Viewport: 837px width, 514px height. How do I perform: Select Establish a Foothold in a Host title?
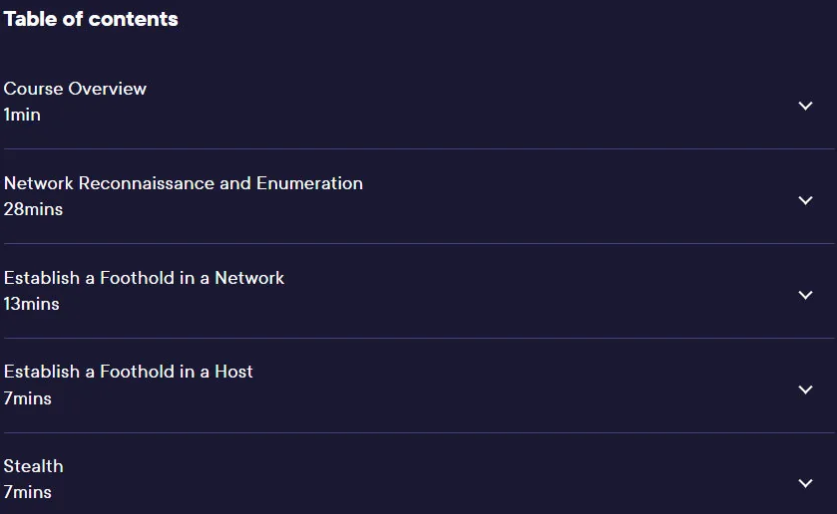pos(128,372)
